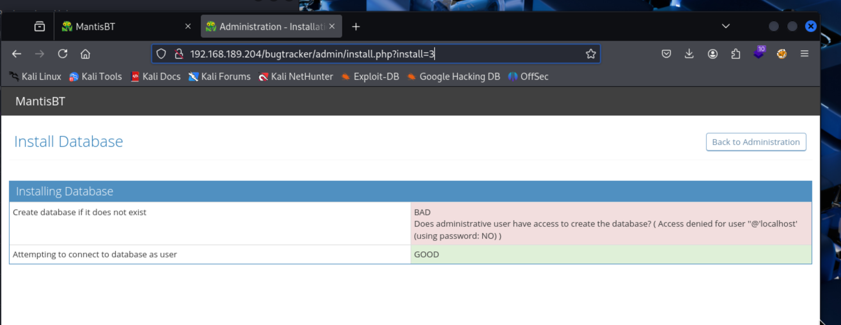Open the Kali NetHunter bookmark
The image size is (841, 325).
coord(296,77)
